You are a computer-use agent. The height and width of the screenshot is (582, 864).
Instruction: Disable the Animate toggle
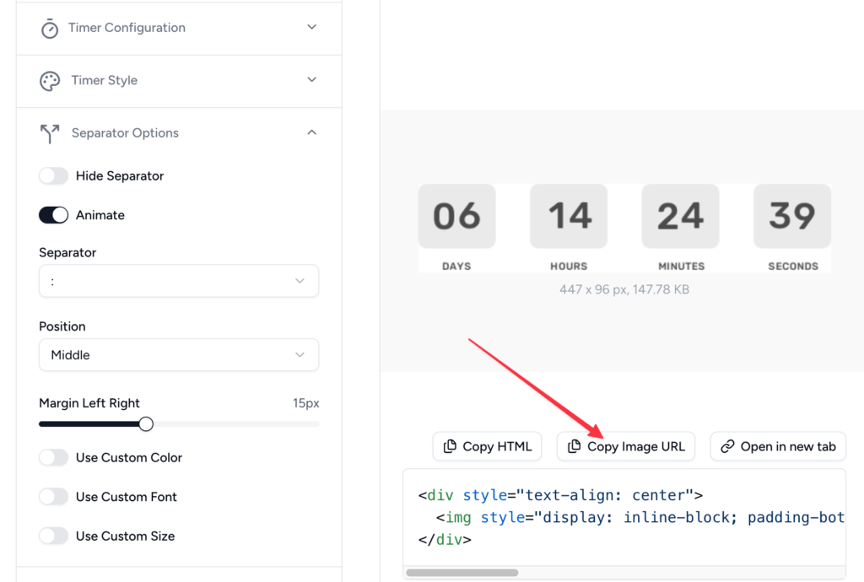click(53, 214)
